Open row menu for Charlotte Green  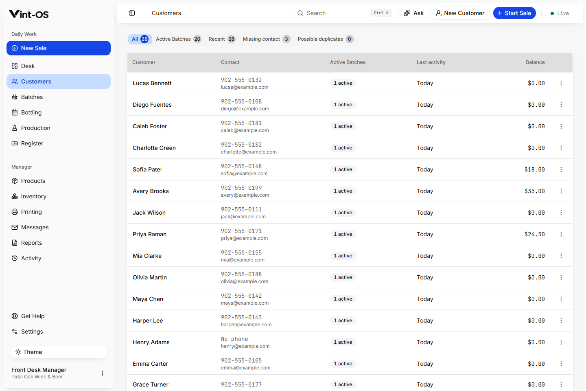click(561, 148)
